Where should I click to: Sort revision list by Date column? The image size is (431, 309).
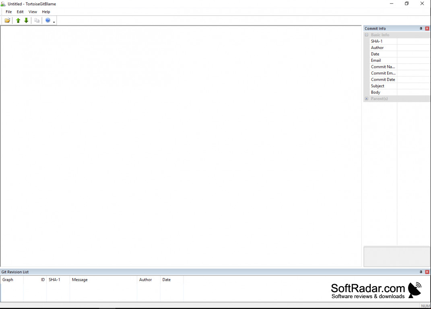tap(172, 280)
